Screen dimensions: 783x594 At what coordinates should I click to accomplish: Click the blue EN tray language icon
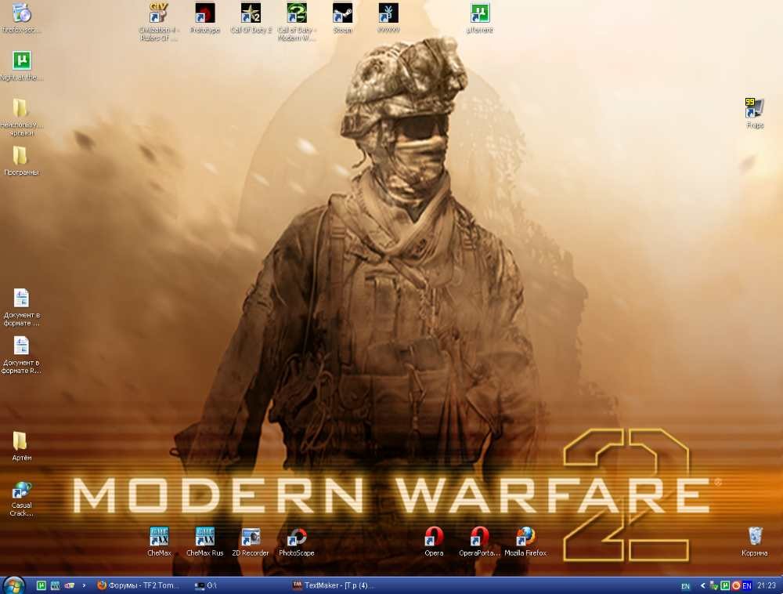click(x=746, y=585)
